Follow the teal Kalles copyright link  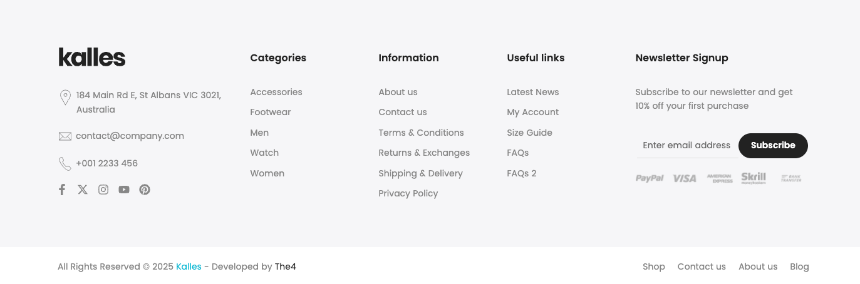[x=189, y=266]
